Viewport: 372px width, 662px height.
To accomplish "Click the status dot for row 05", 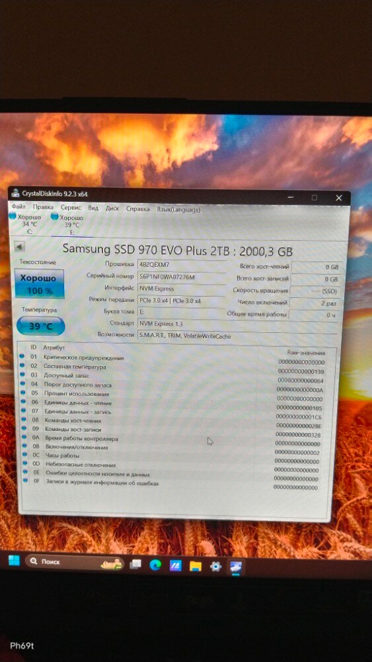I will point(22,393).
